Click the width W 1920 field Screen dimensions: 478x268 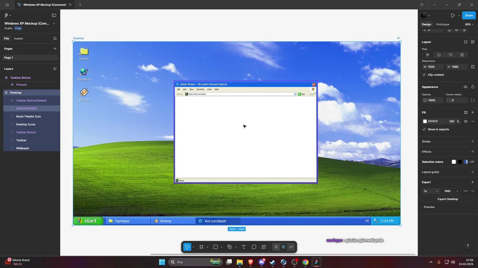coord(433,67)
